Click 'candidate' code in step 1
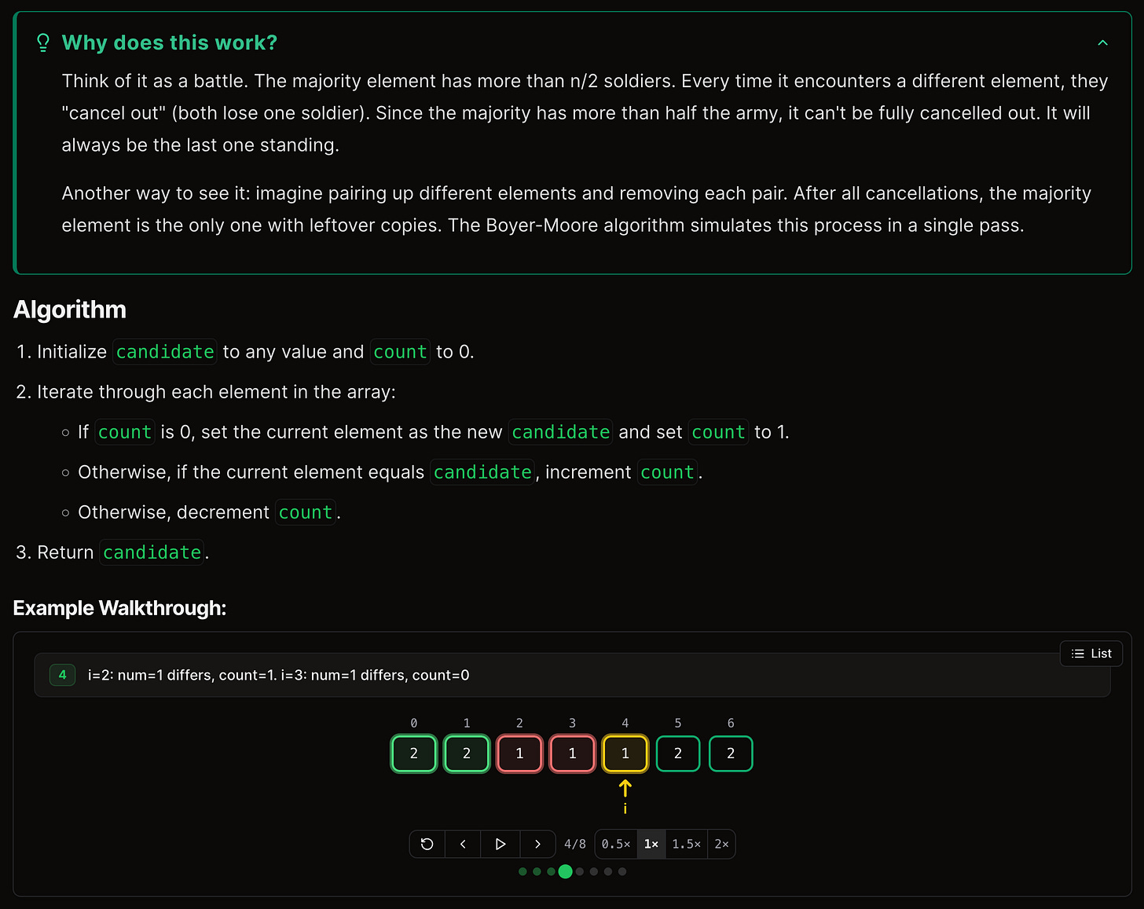1144x909 pixels. [165, 352]
